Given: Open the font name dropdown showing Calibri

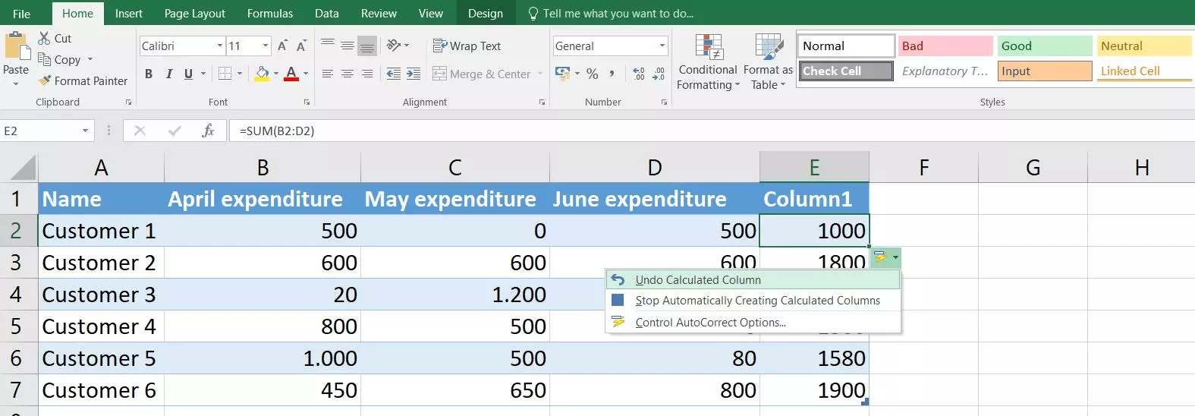Looking at the screenshot, I should (x=219, y=46).
